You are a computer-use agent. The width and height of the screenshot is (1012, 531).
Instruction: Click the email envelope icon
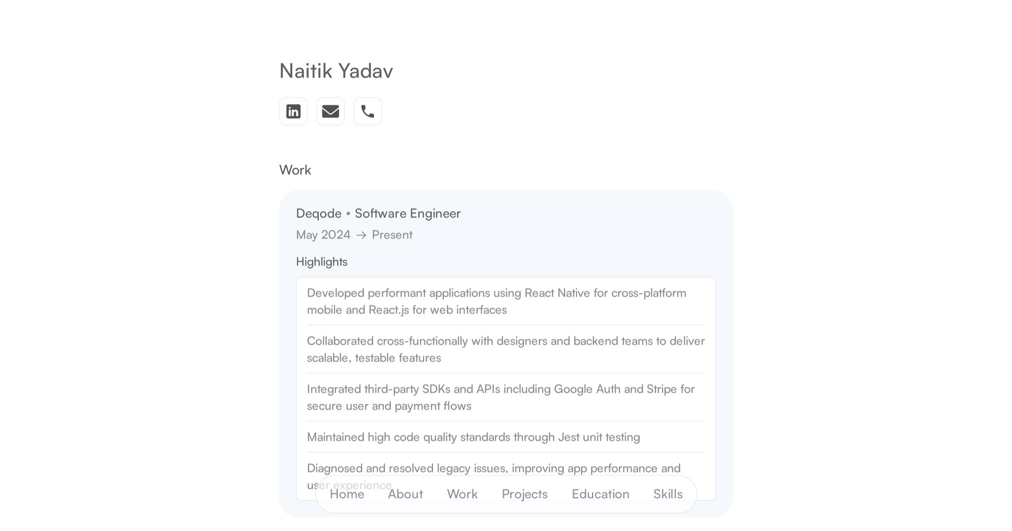(x=330, y=111)
